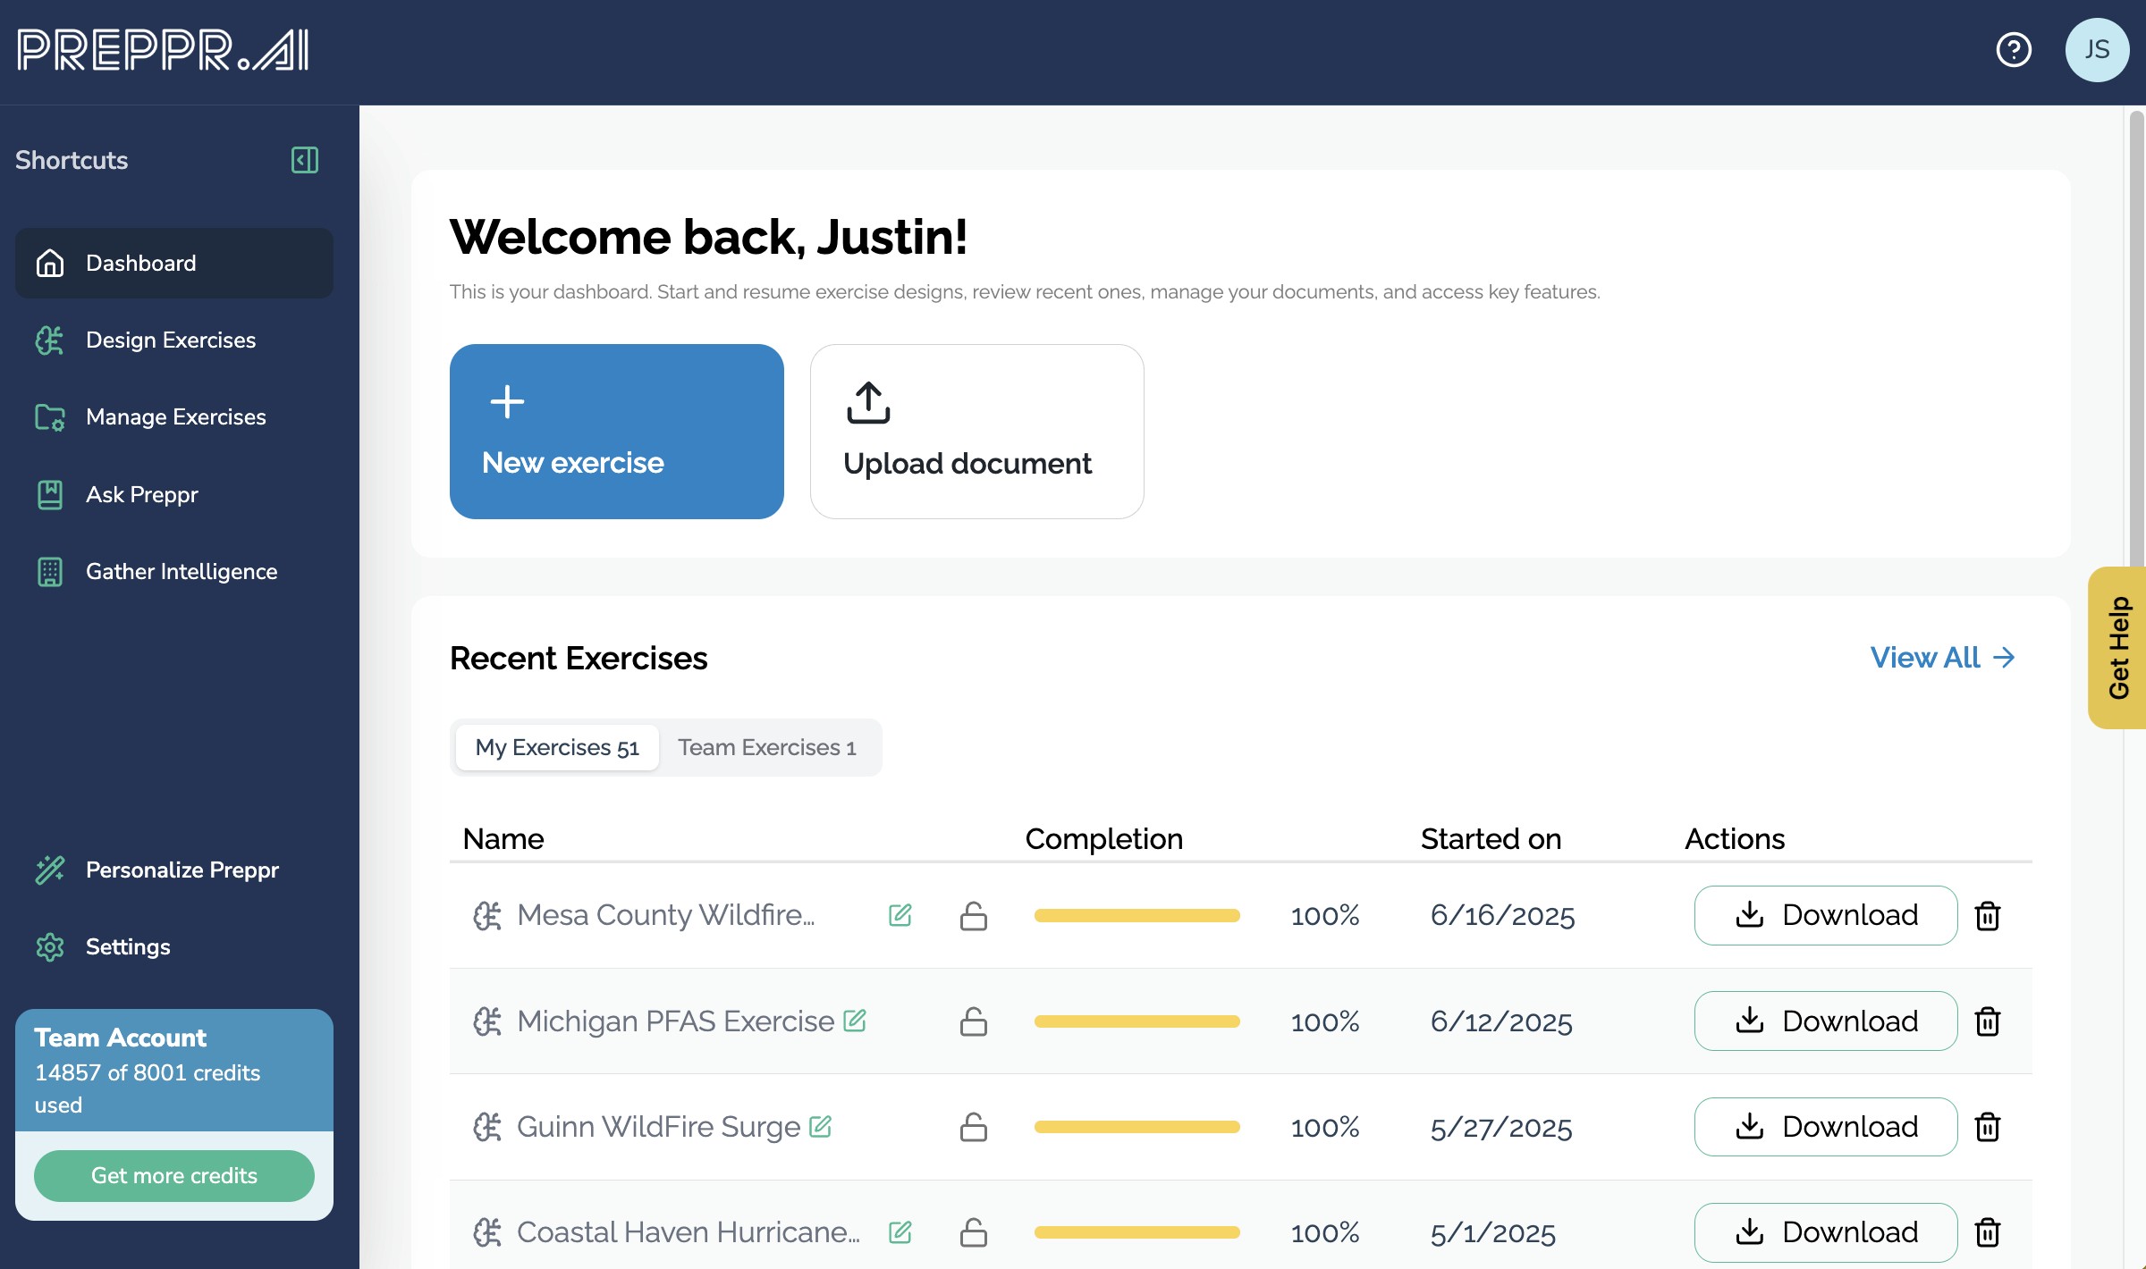
Task: Edit the Guinn WildFire Surge name
Action: click(821, 1126)
